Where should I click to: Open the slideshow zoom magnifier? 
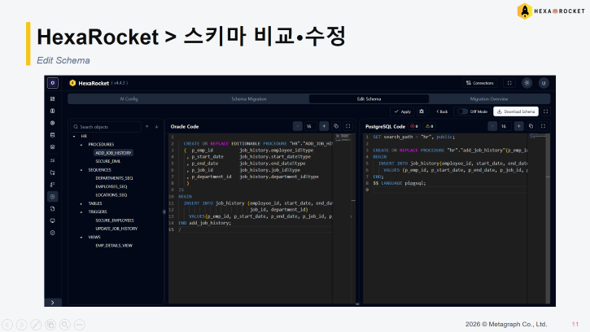65,325
